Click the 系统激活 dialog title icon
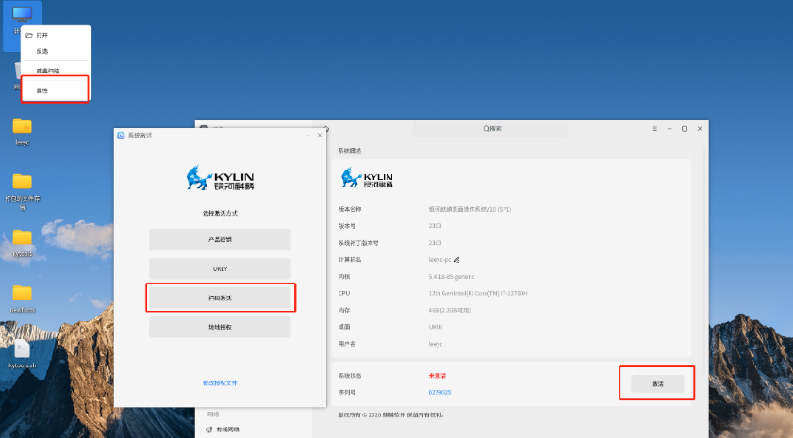793x438 pixels. coord(121,136)
